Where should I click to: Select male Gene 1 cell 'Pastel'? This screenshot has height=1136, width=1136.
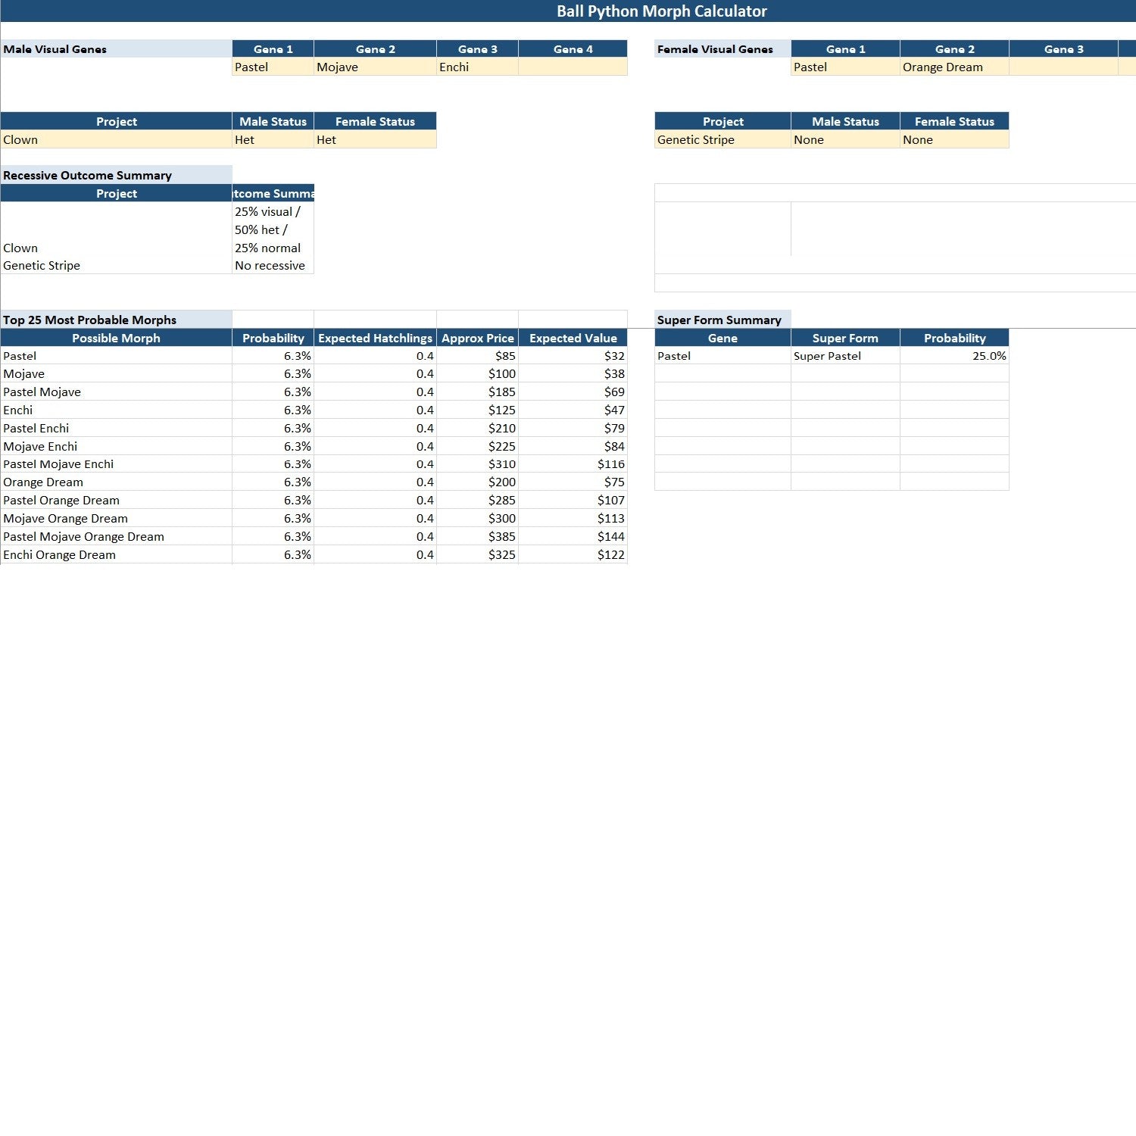[273, 67]
